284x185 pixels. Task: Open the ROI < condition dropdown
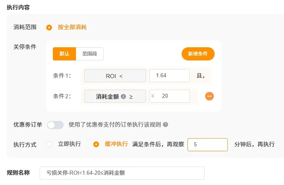(115, 76)
